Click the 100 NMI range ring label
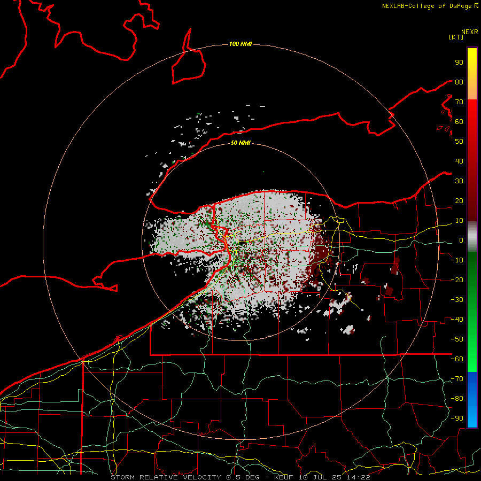The width and height of the screenshot is (481, 481). pyautogui.click(x=241, y=44)
